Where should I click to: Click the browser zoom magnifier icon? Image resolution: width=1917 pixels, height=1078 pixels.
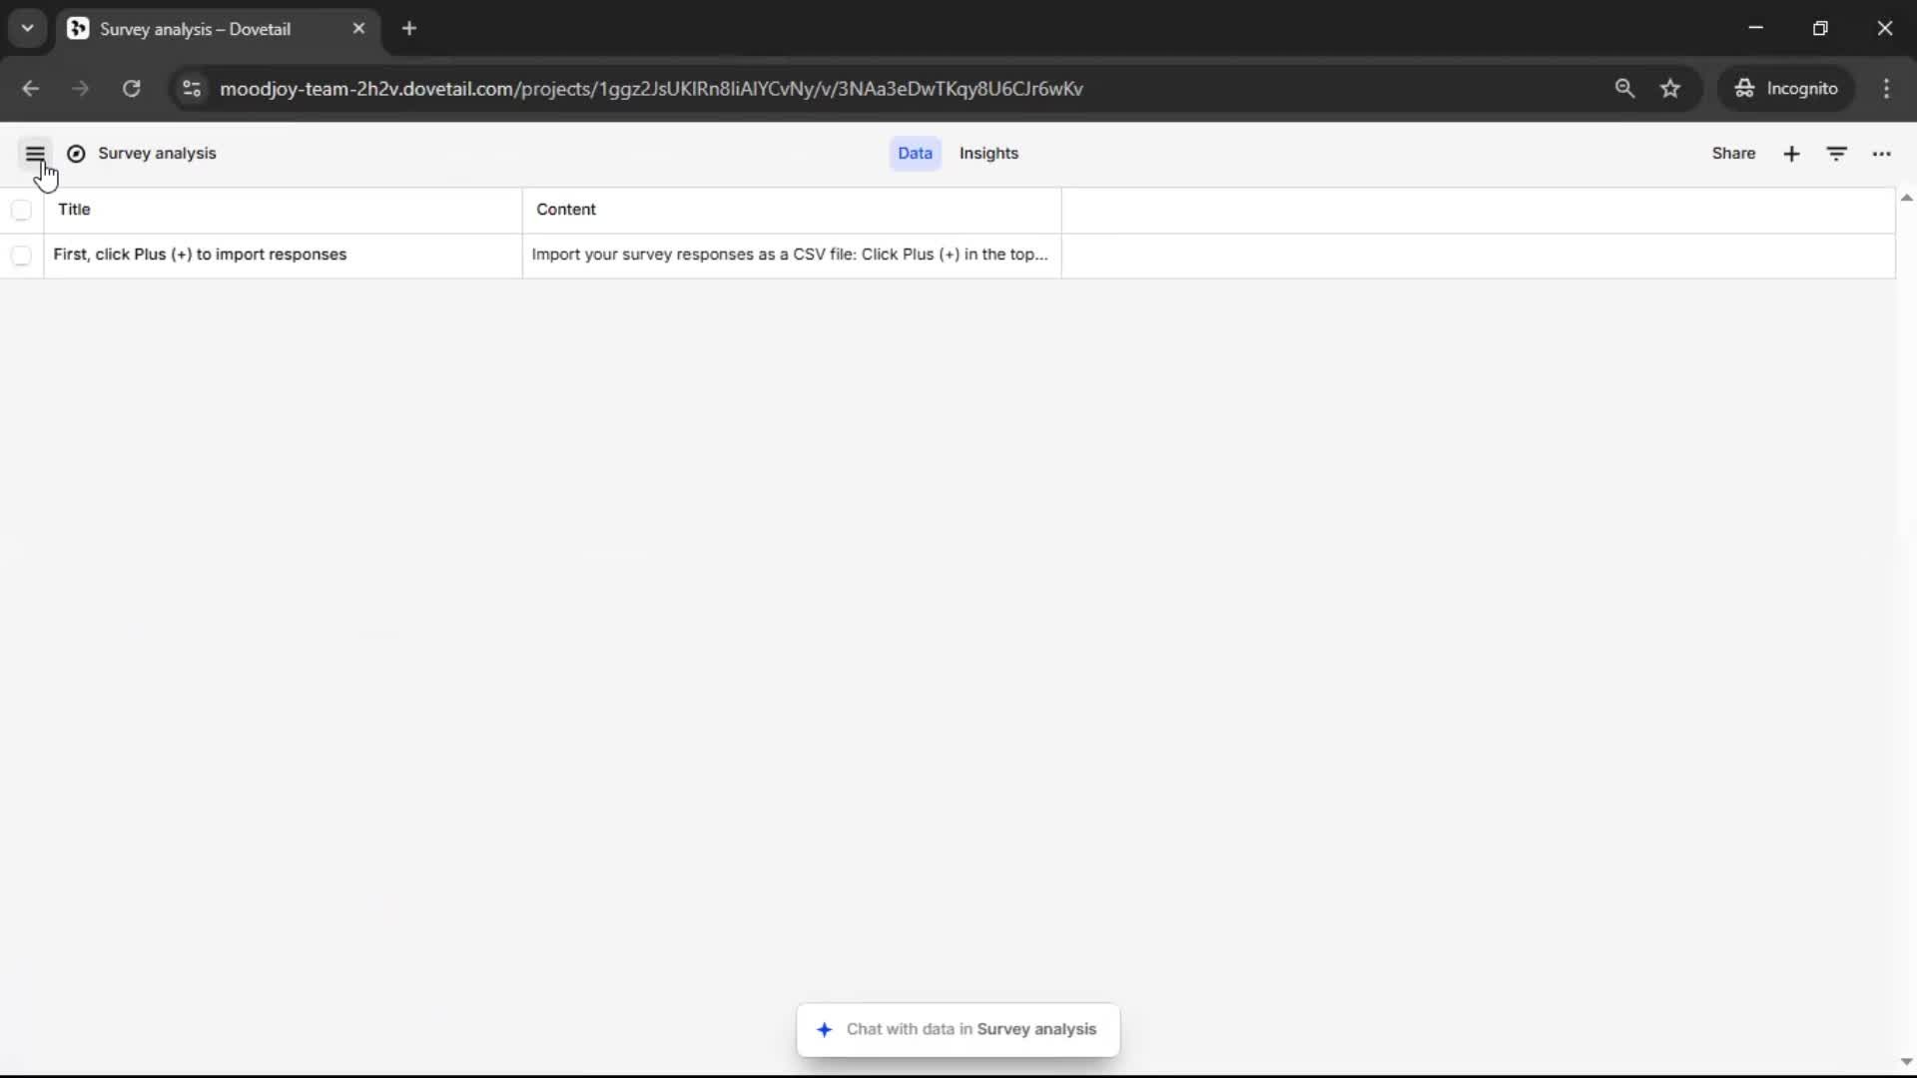point(1624,89)
